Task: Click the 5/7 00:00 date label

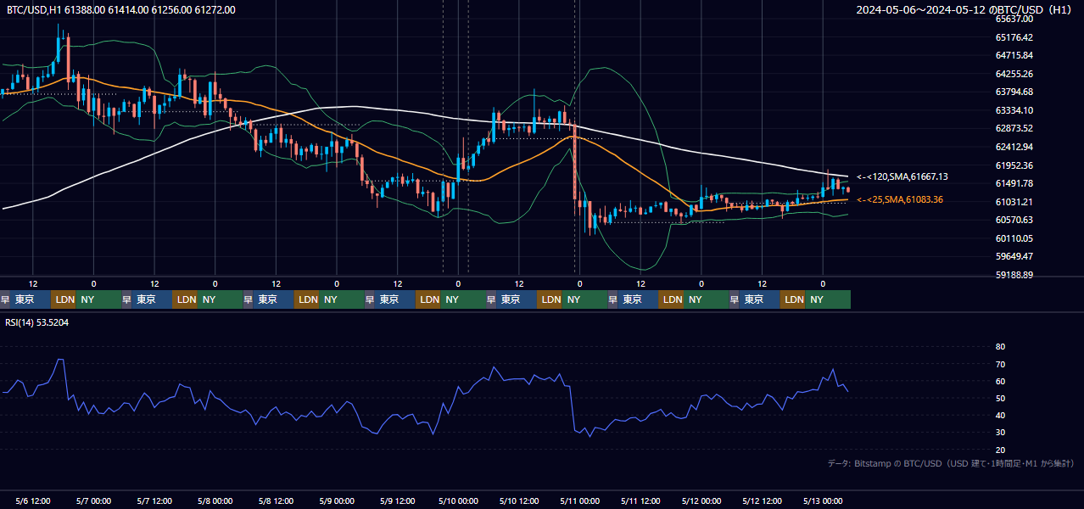Action: click(x=93, y=501)
